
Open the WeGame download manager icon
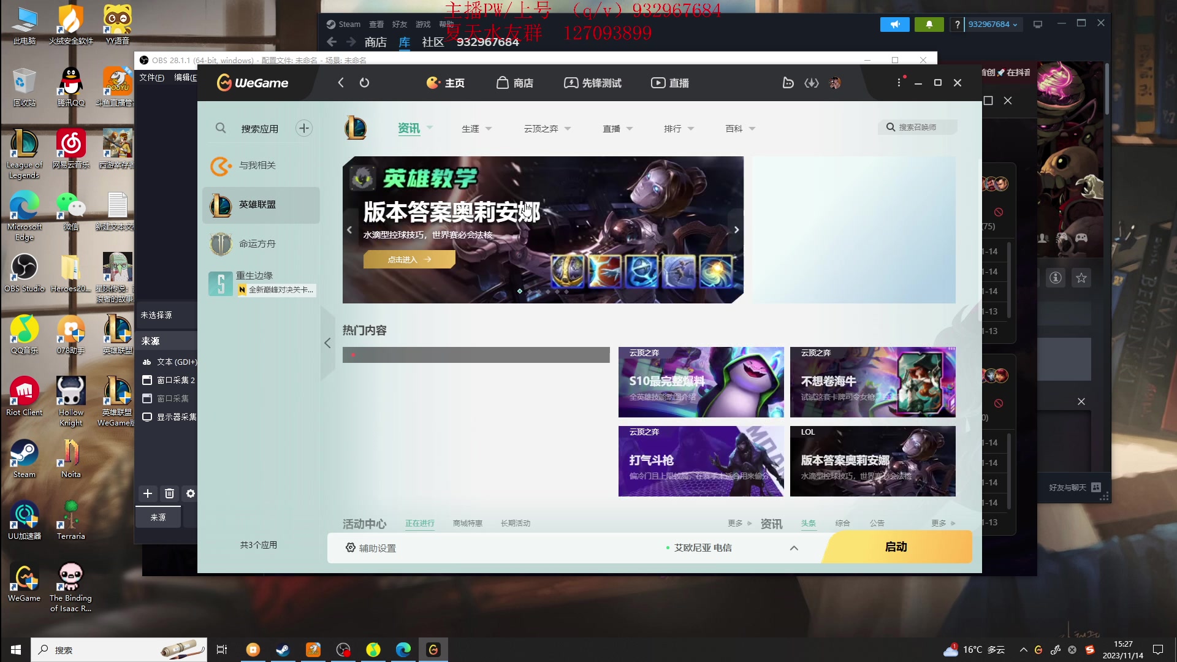812,83
